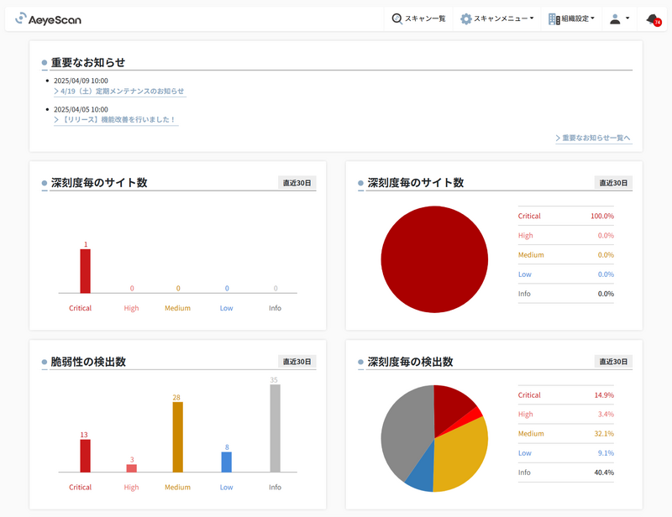Open notifications bell with 74 badge
This screenshot has height=517, width=672.
click(653, 19)
